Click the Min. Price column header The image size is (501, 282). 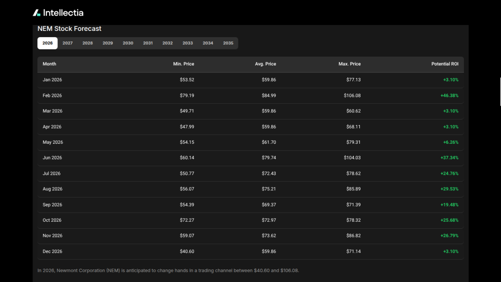click(184, 64)
